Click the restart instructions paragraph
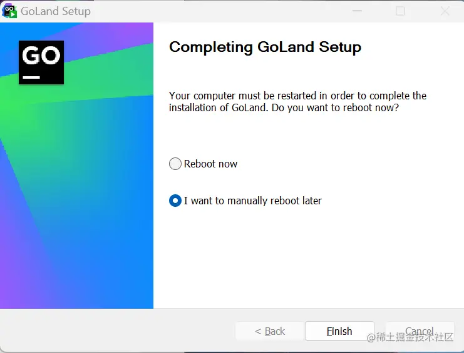The width and height of the screenshot is (464, 353). (297, 102)
